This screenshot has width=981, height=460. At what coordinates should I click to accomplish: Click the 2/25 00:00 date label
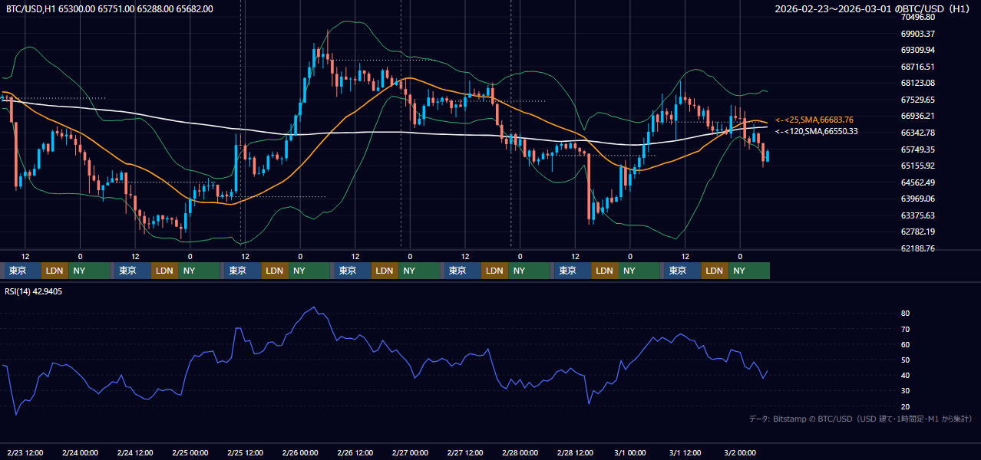click(x=190, y=452)
